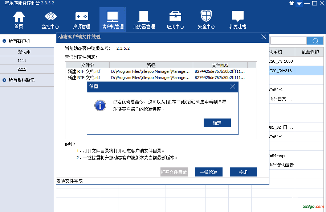Click the 打开文件目录 button
This screenshot has height=212, width=326.
pos(174,172)
